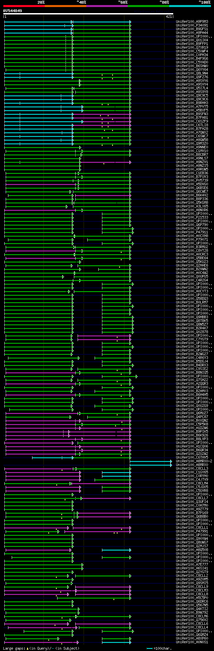Select the UniRef100_Q5BE64 label
This screenshot has width=214, height=651.
pos(192,258)
